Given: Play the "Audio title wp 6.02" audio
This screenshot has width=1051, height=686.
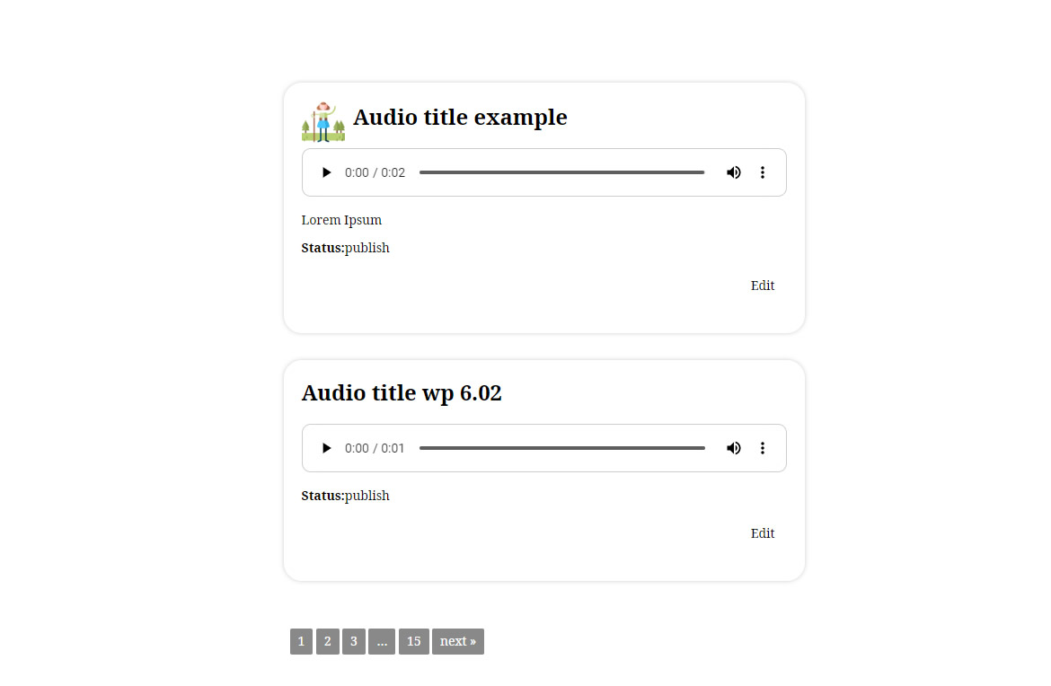Looking at the screenshot, I should coord(326,448).
